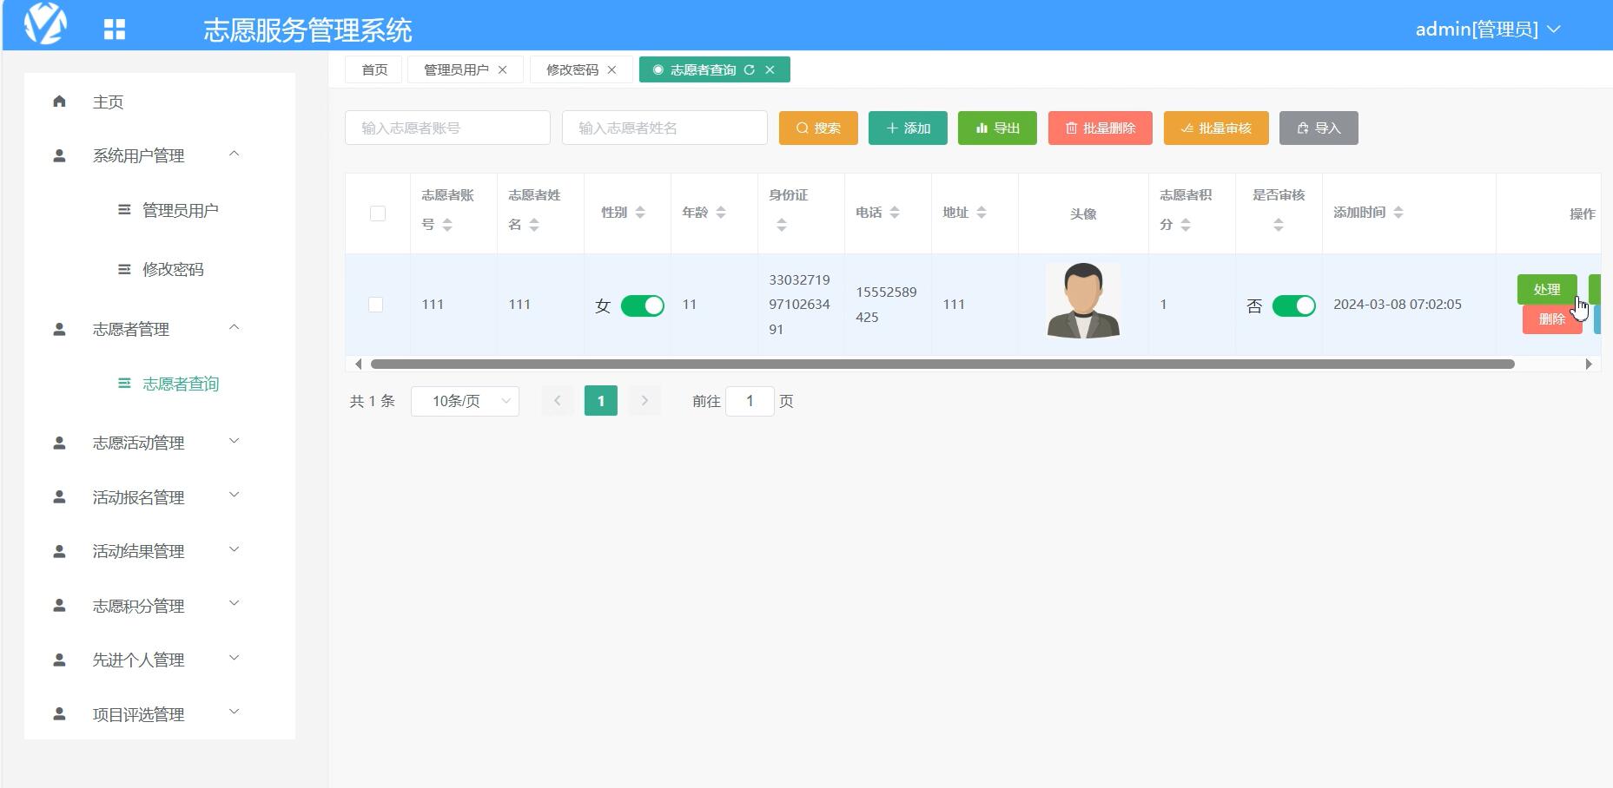Click the right arrow of table scrollbar
Image resolution: width=1613 pixels, height=788 pixels.
coord(1589,364)
